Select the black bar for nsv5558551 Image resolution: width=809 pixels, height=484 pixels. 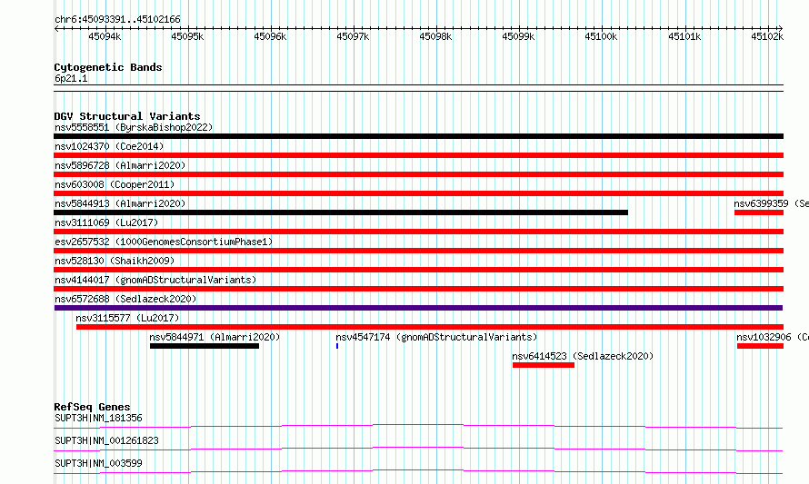(418, 136)
